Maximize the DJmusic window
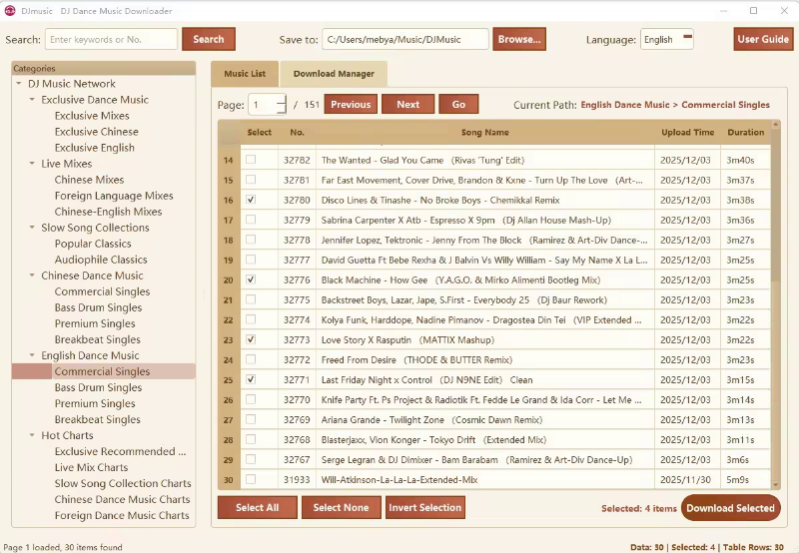Image resolution: width=799 pixels, height=553 pixels. pos(753,11)
